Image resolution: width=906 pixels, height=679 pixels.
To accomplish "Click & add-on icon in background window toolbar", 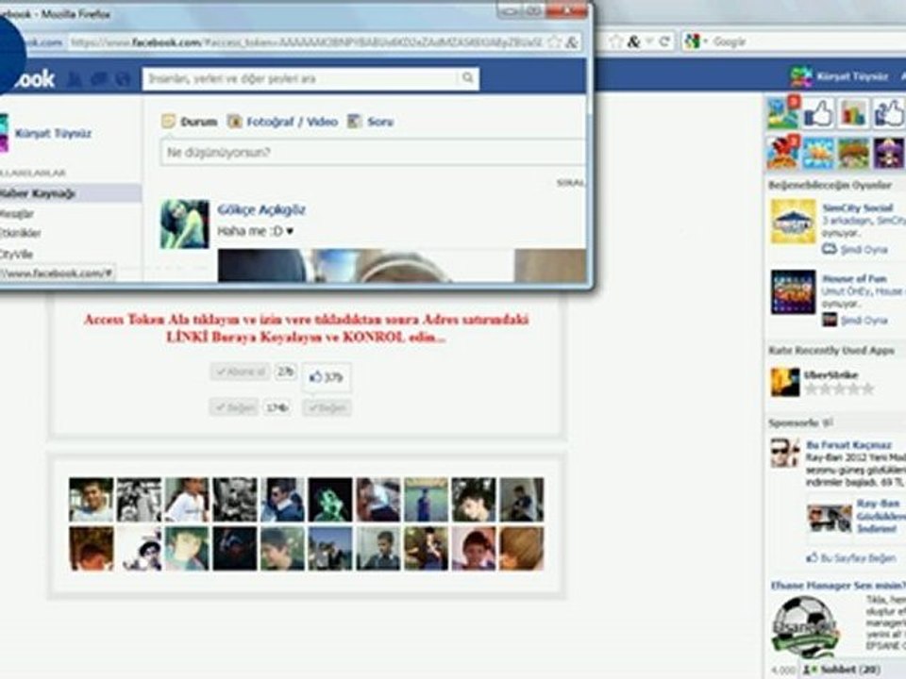I will click(634, 41).
